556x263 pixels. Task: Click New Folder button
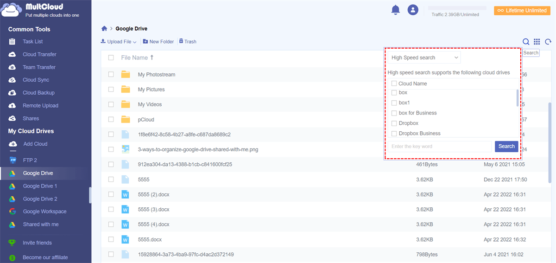tap(158, 42)
